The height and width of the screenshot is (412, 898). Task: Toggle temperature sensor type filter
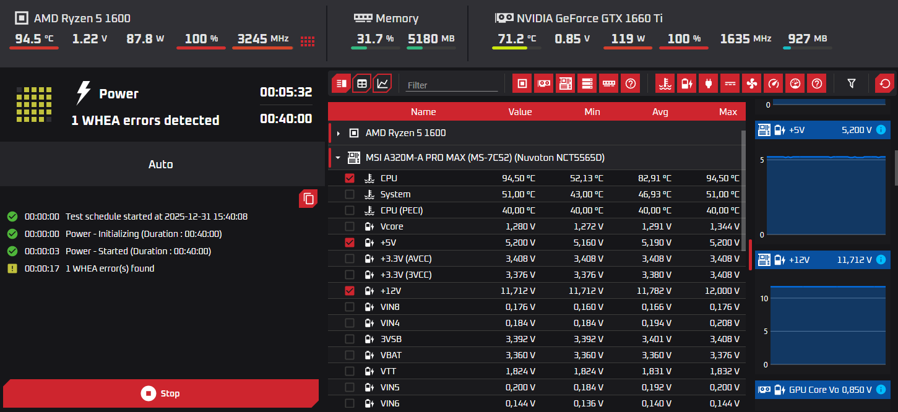pos(665,83)
